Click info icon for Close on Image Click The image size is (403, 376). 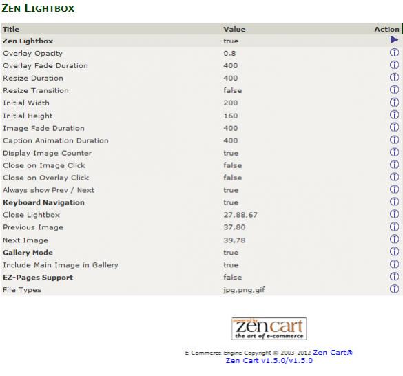click(x=394, y=165)
